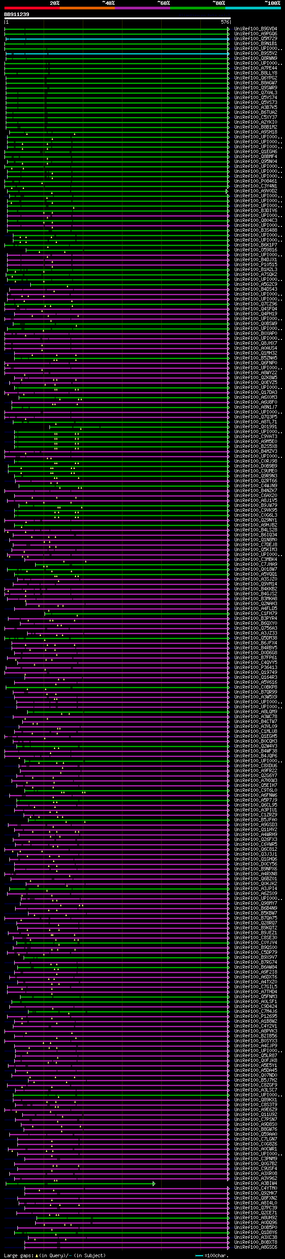Select the UniRef100_Q1EGH6 label
This screenshot has height=1259, width=285.
(x=256, y=151)
